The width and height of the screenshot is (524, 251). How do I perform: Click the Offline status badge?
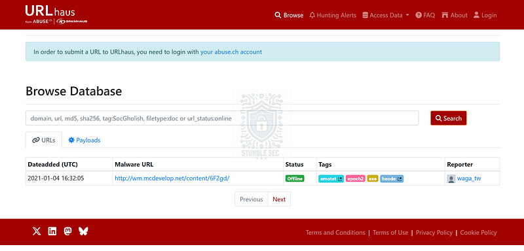(294, 178)
